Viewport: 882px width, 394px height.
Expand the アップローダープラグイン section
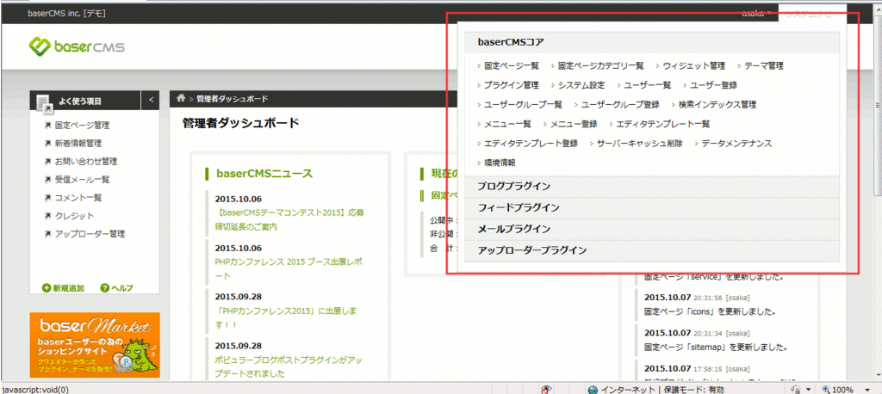point(652,250)
